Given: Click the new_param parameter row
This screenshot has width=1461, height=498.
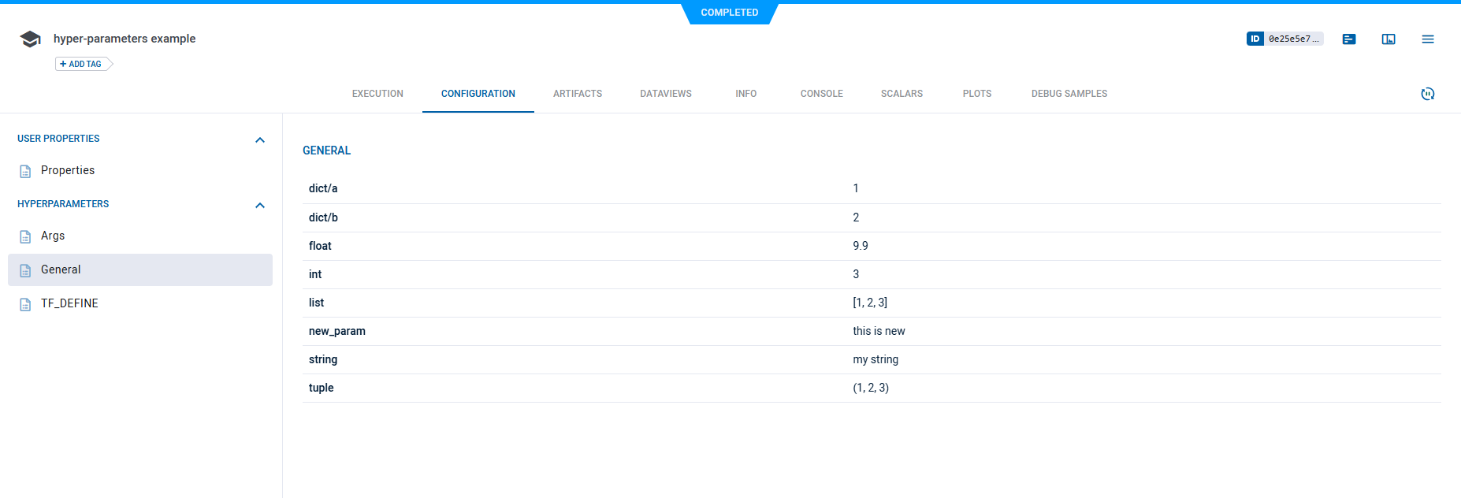Looking at the screenshot, I should coord(337,331).
